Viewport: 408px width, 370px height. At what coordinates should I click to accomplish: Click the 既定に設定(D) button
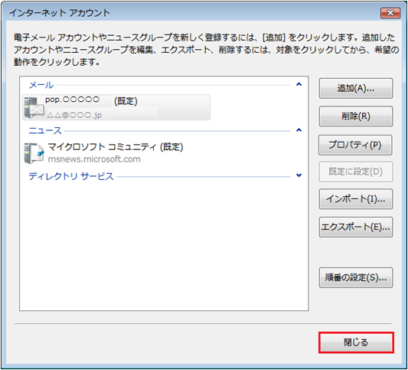pos(356,172)
